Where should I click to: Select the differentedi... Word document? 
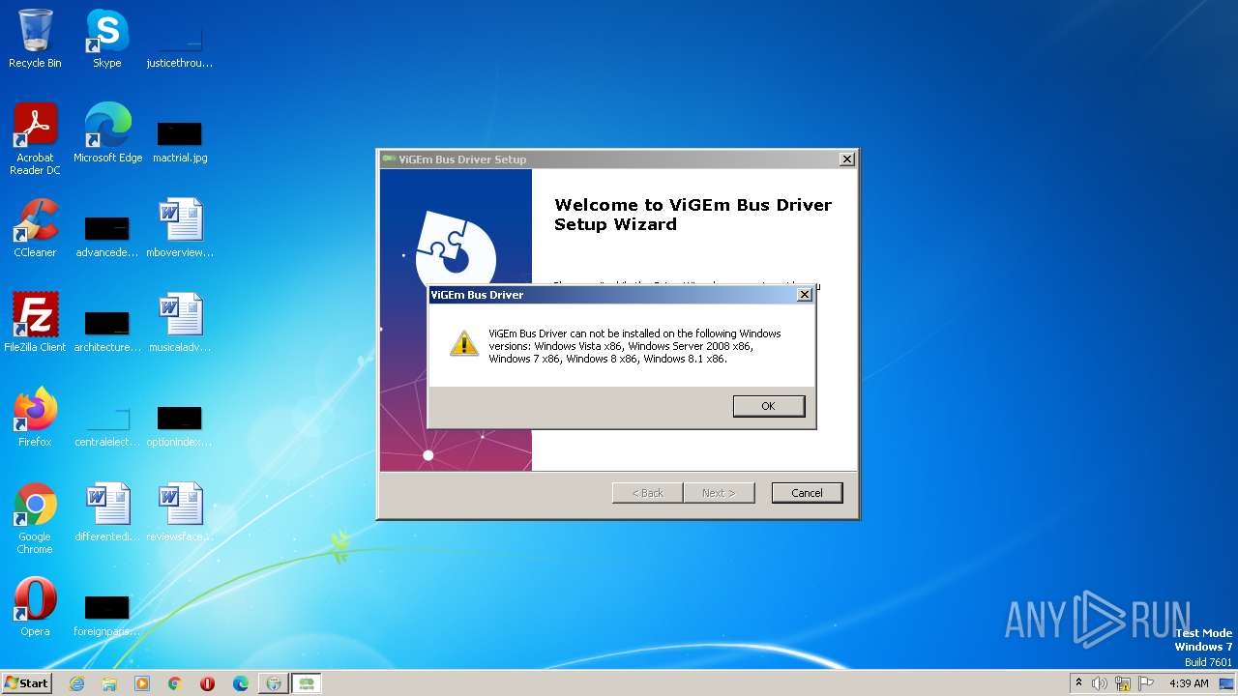coord(106,512)
